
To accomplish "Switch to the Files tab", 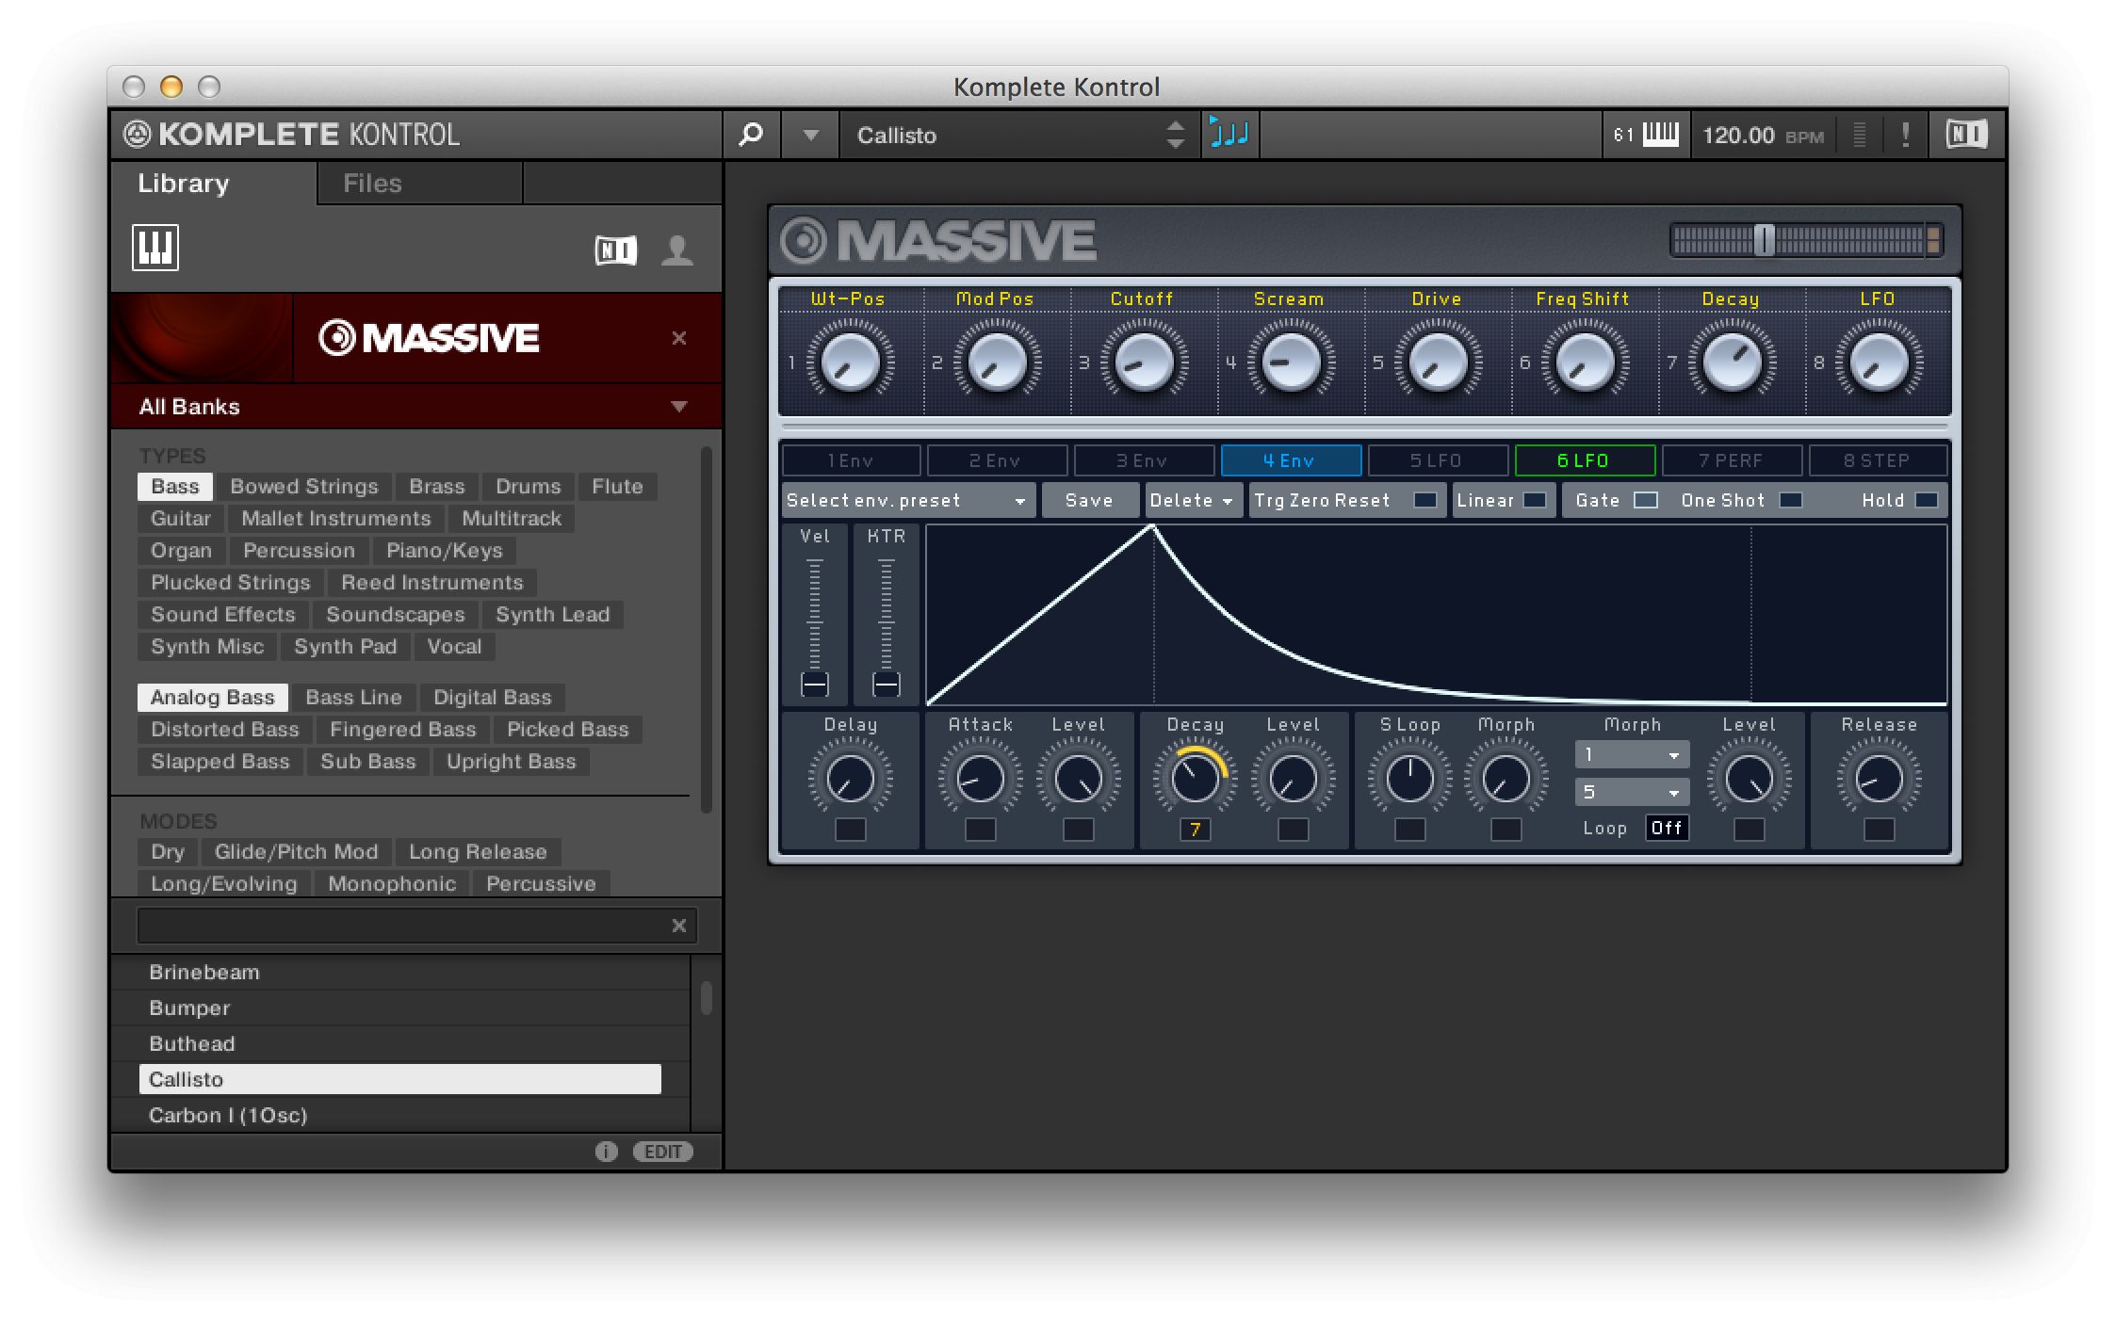I will pyautogui.click(x=372, y=183).
